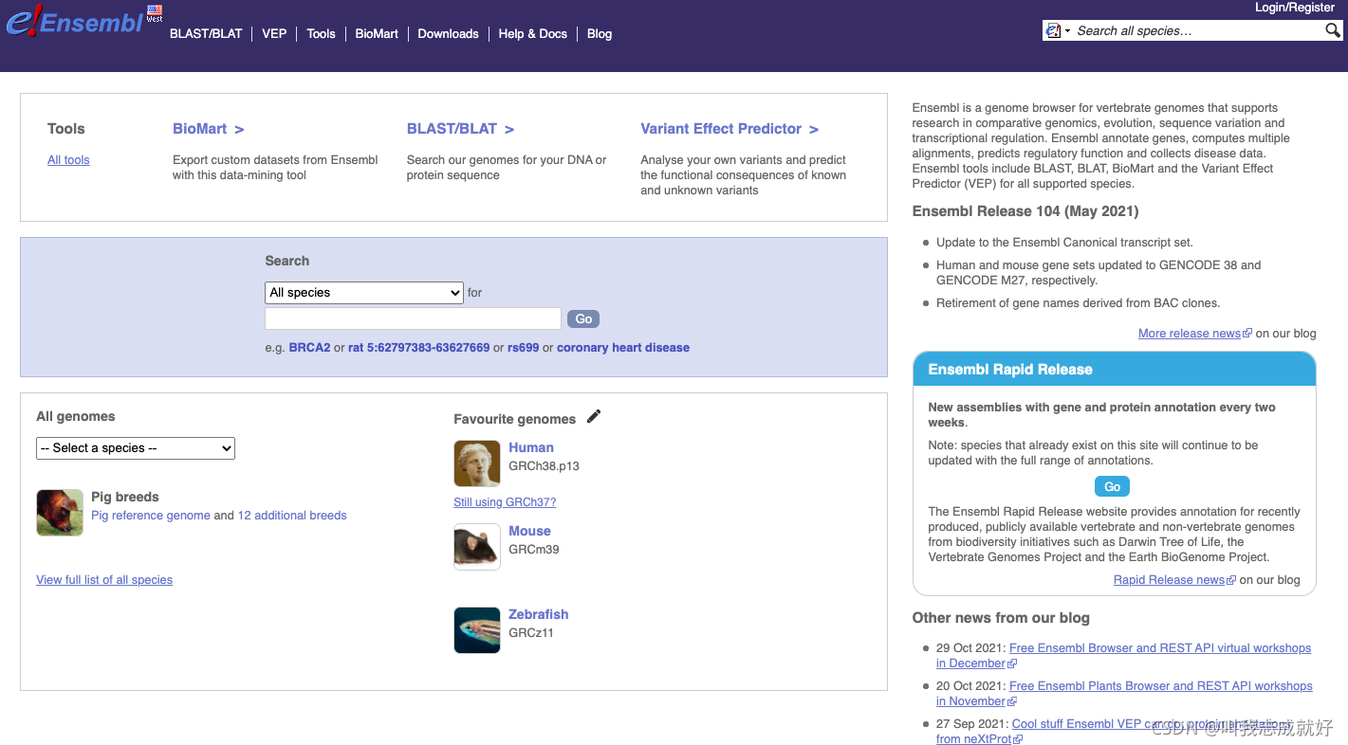Screen dimensions: 1348x745
Task: Click the GRCz11 assembly text
Action: tap(531, 633)
